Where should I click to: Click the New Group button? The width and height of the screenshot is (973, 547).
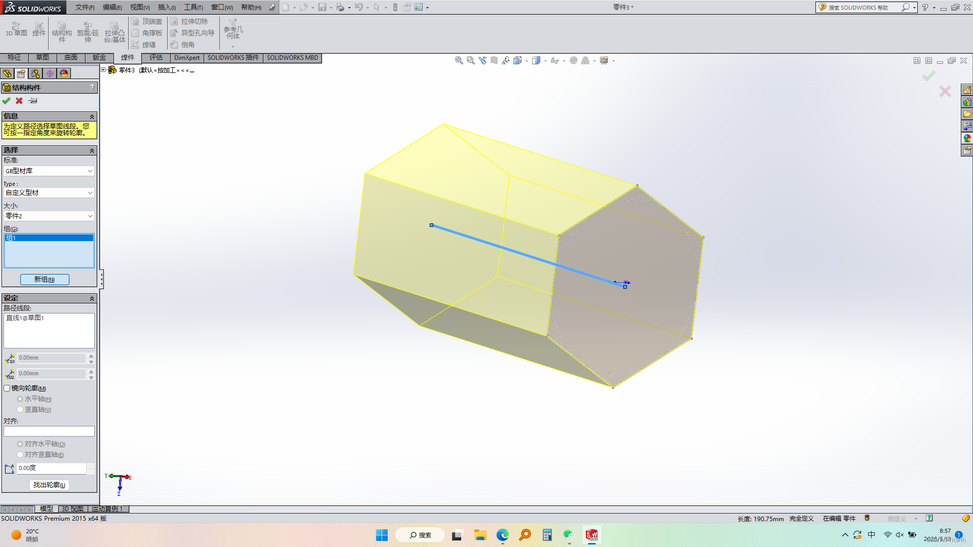[x=45, y=280]
